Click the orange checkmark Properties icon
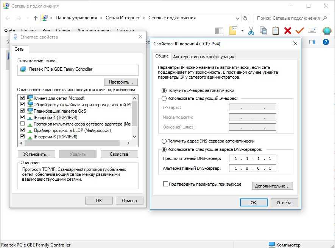The width and height of the screenshot is (335, 248). [x=300, y=31]
